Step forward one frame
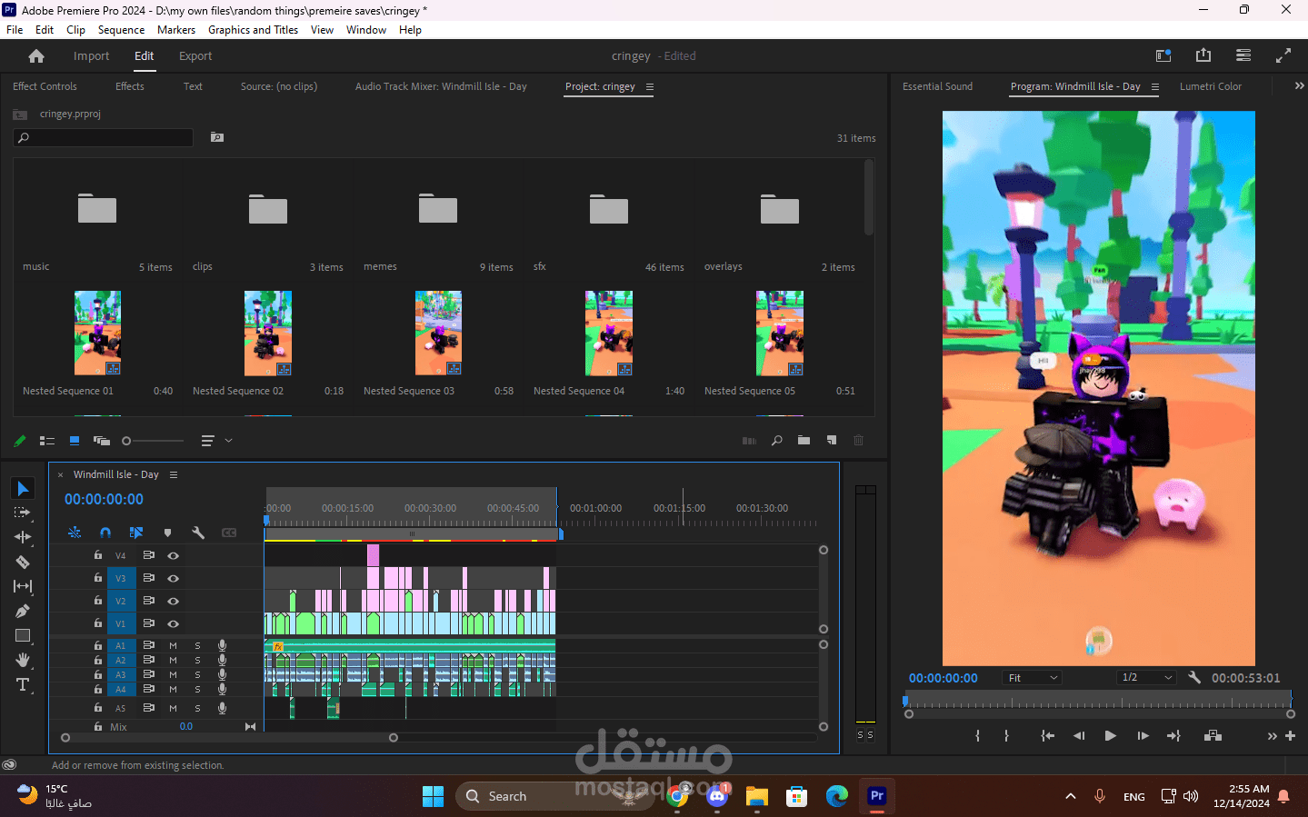This screenshot has height=817, width=1308. pyautogui.click(x=1143, y=736)
